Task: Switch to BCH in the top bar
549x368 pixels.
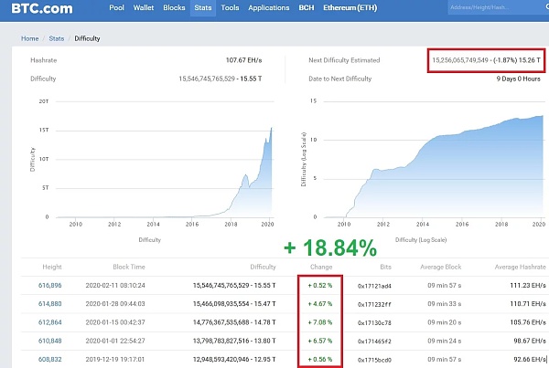Action: (x=307, y=7)
